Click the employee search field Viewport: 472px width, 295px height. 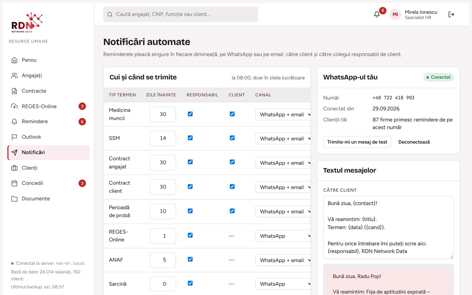tap(181, 14)
